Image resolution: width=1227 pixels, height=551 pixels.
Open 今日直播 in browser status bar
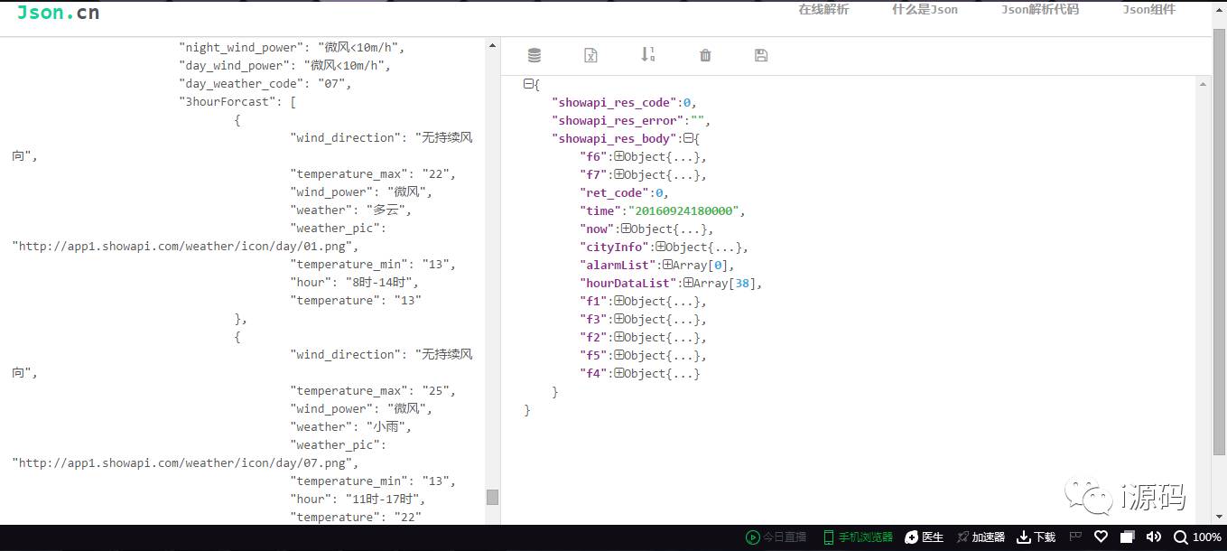(776, 537)
